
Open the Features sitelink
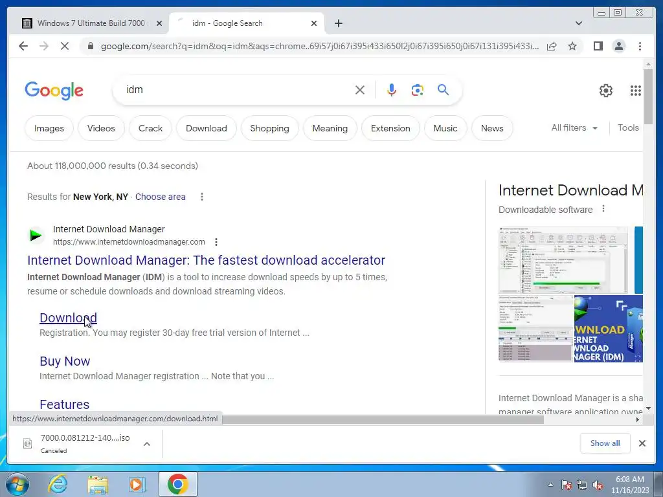pyautogui.click(x=64, y=404)
